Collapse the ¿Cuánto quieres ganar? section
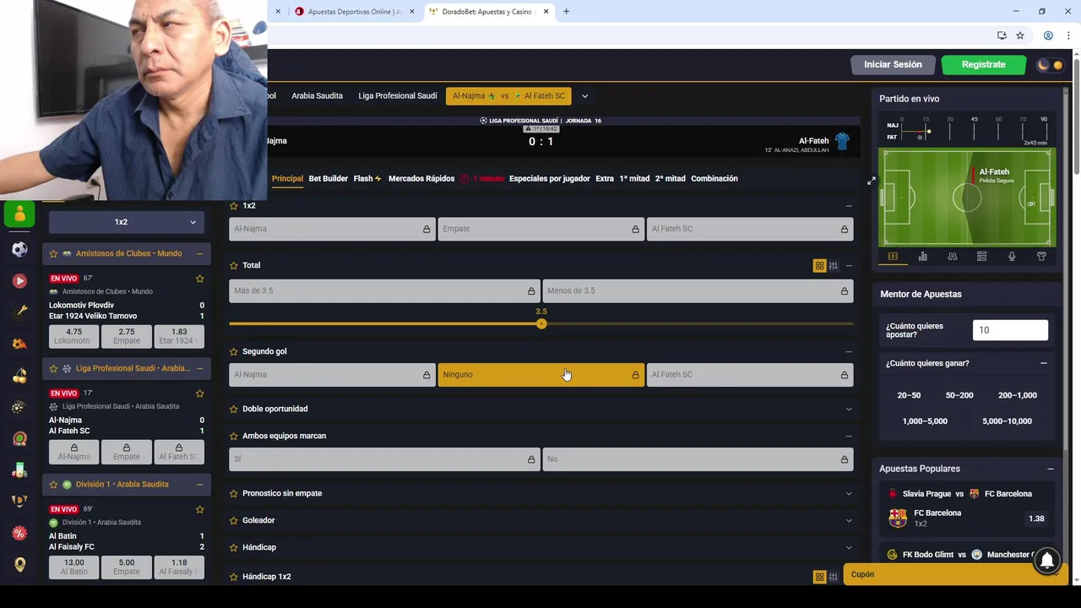Screen dimensions: 1081x608 pyautogui.click(x=1044, y=363)
